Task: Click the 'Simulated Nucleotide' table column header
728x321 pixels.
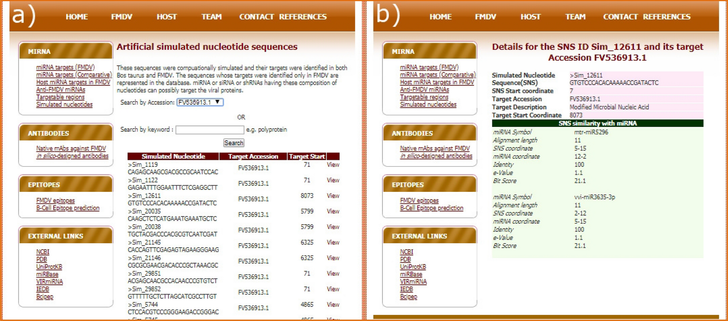Action: (173, 157)
